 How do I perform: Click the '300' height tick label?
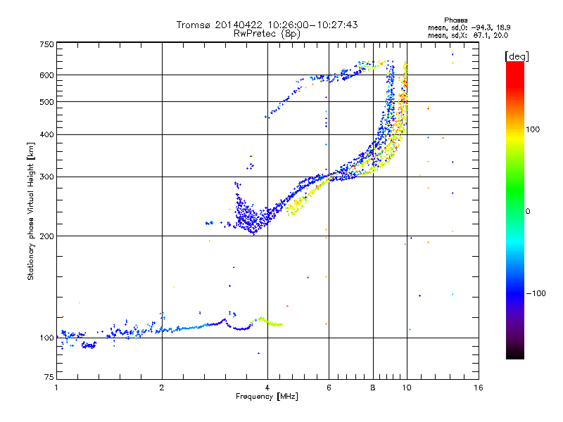point(46,177)
